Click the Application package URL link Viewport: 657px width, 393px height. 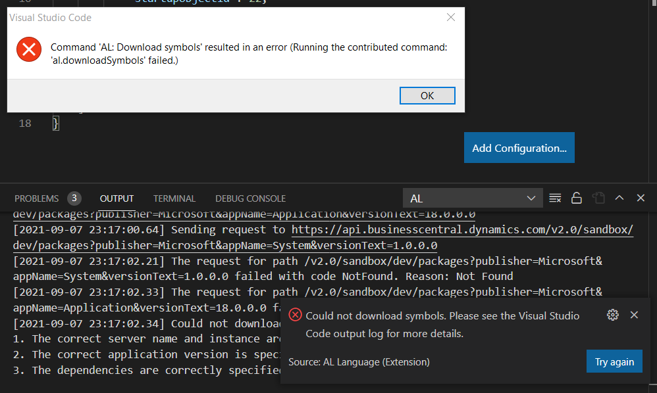[x=244, y=214]
